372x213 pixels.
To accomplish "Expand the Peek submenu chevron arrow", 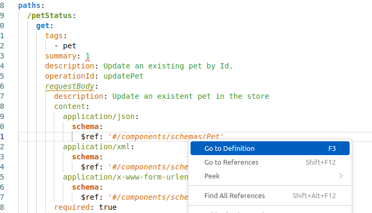I will [x=341, y=176].
